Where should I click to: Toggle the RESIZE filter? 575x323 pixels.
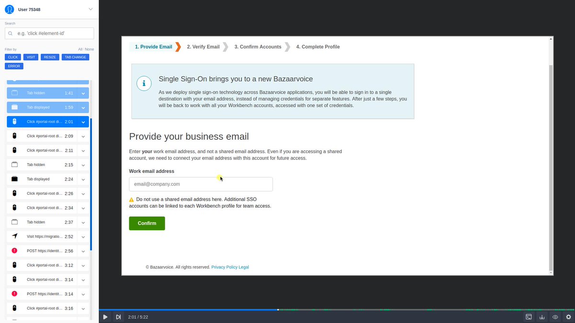click(x=50, y=57)
